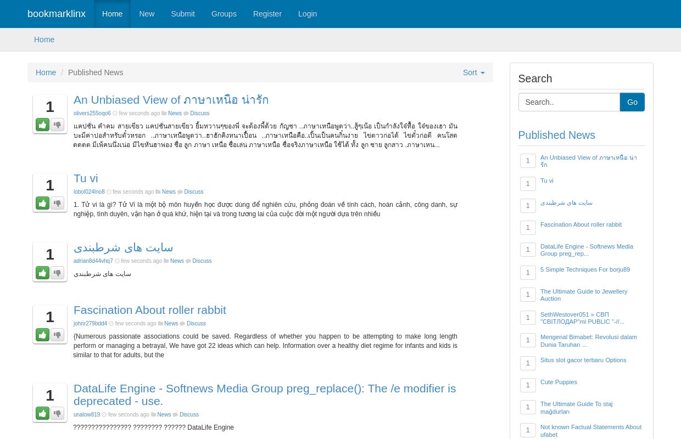The image size is (681, 439).
Task: Upvote the "Fascination About roller rabbit" post
Action: point(42,335)
